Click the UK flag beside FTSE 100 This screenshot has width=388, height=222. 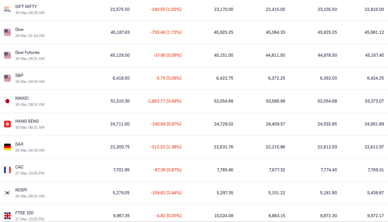pos(7,216)
